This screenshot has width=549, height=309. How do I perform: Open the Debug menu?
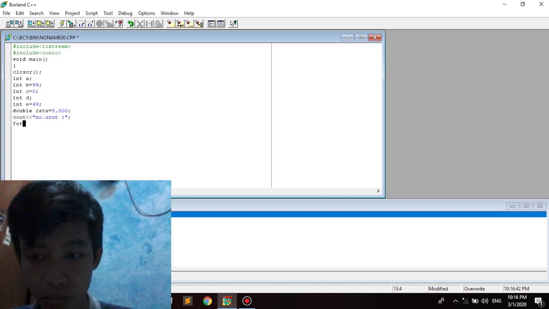click(x=125, y=13)
